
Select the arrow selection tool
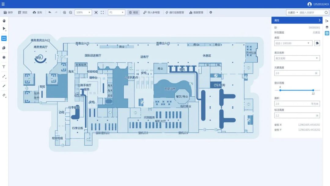point(4,29)
